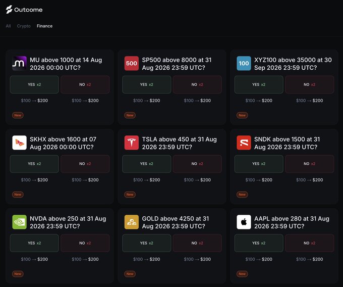
Task: Bet NO on MU above 1000
Action: [85, 84]
